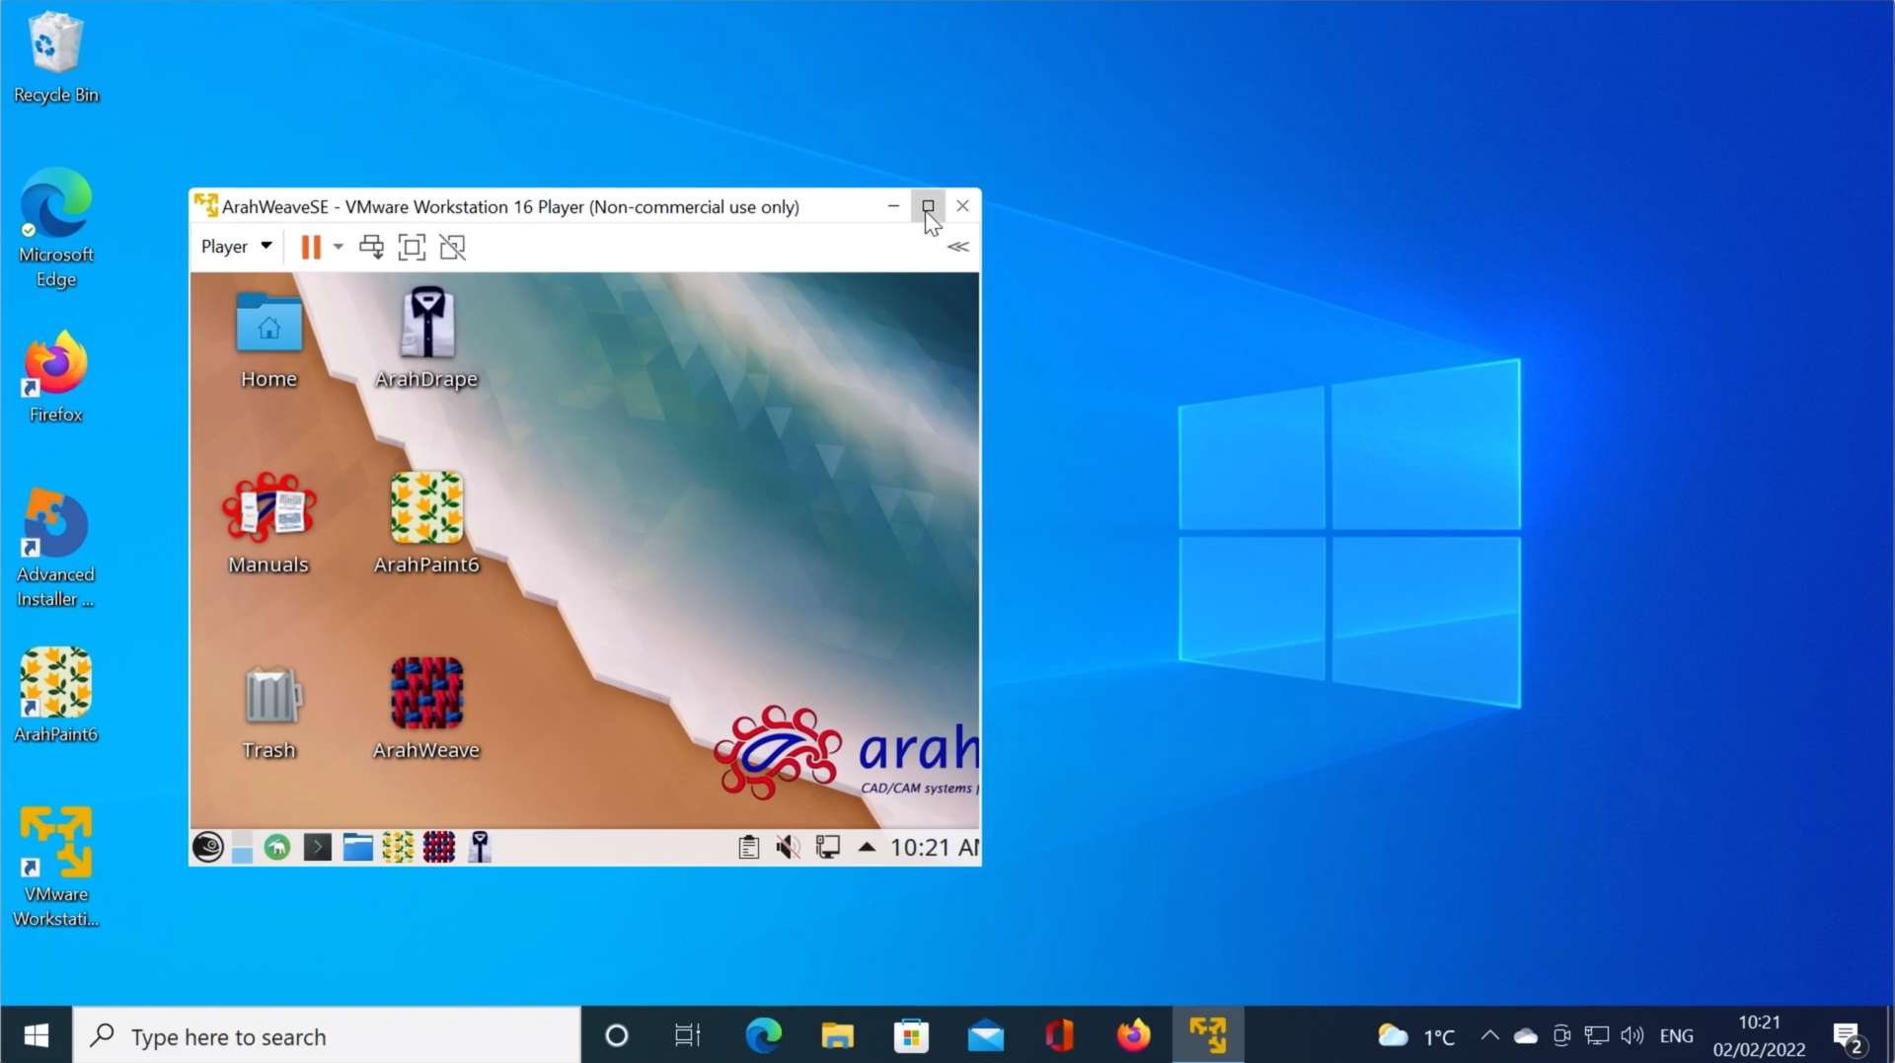Open the Home folder in guest desktop
Image resolution: width=1895 pixels, height=1063 pixels.
click(268, 340)
